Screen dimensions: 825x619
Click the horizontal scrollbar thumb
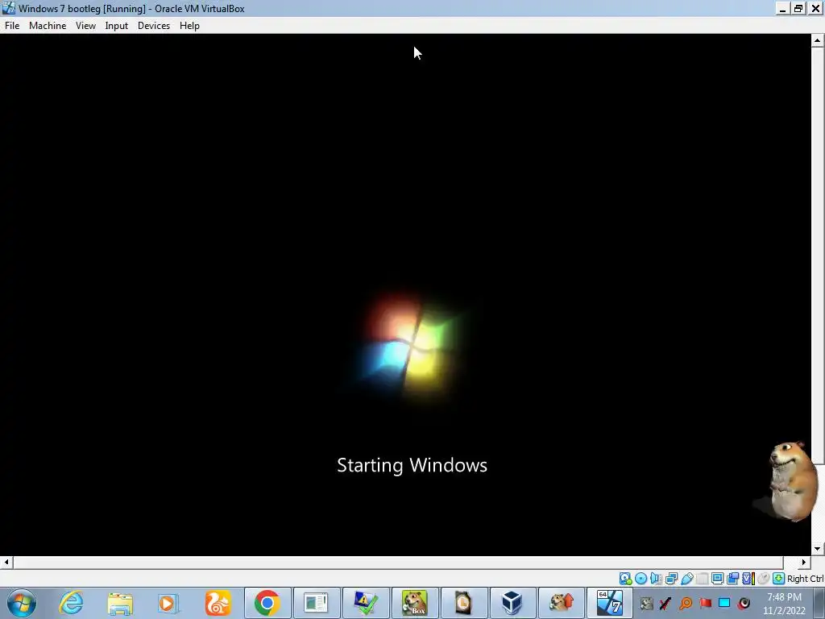tap(398, 562)
